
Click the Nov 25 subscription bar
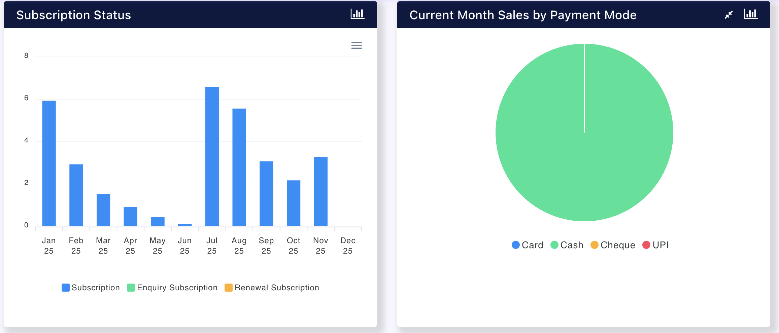point(320,191)
